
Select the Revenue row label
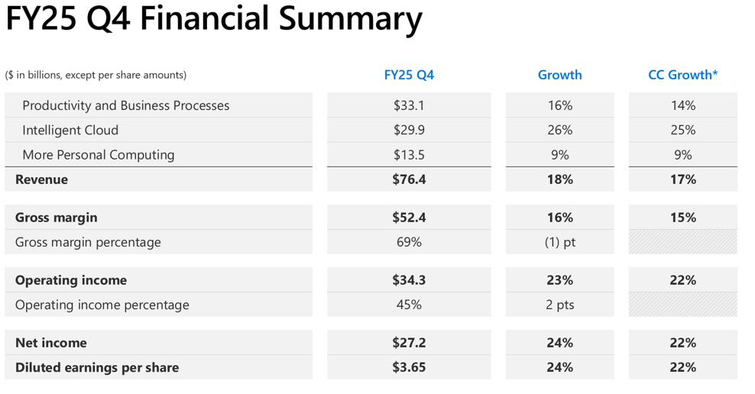pyautogui.click(x=41, y=179)
